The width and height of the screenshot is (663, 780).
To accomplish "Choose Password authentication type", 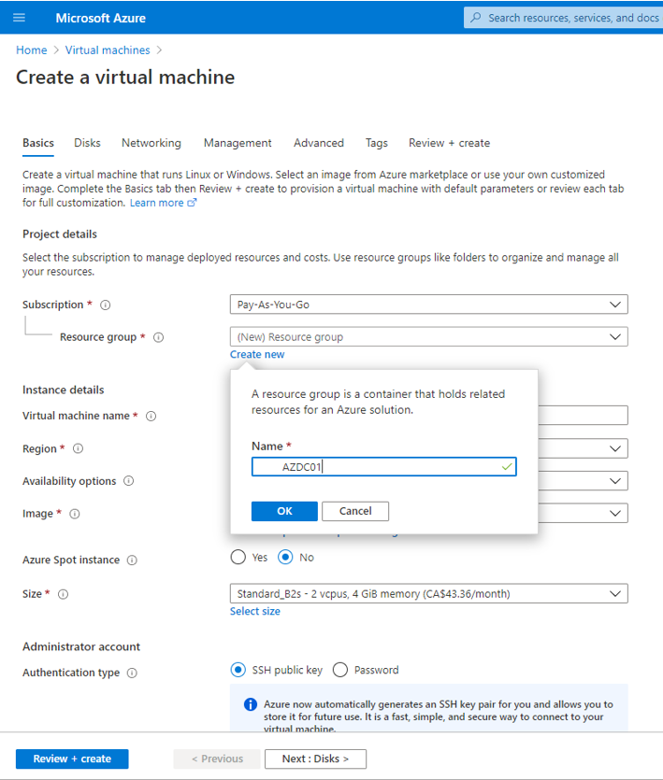I will point(340,670).
